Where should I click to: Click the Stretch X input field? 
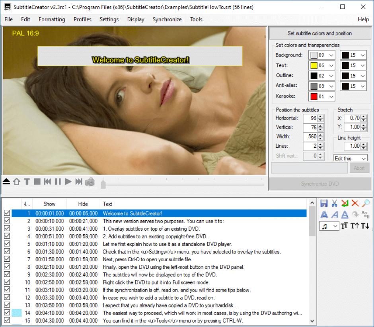click(x=352, y=118)
